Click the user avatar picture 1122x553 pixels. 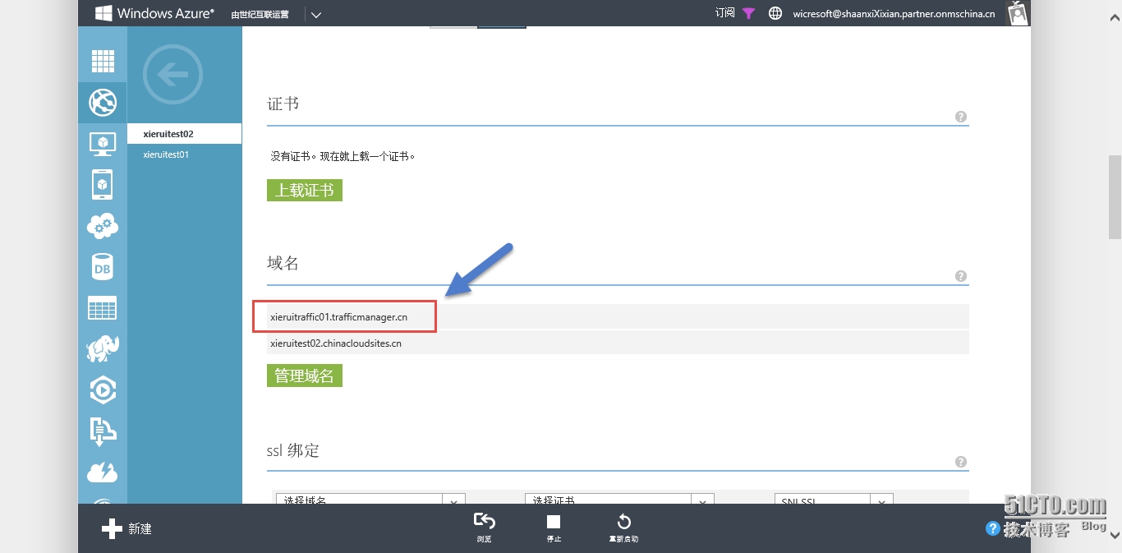tap(1017, 13)
